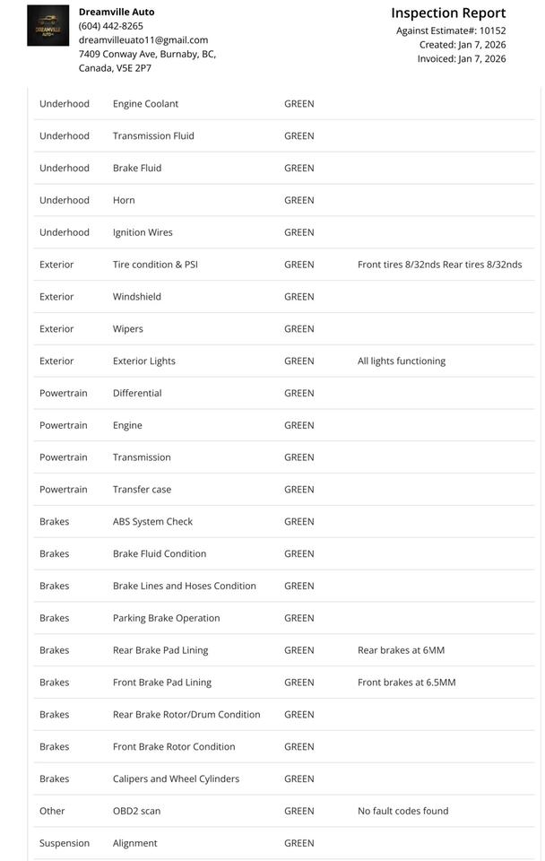Click the Front brakes at 6.5MM note
545x861 pixels.
coord(406,683)
